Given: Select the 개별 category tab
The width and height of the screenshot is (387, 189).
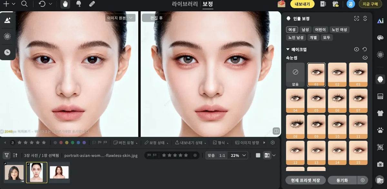Looking at the screenshot, I should (313, 38).
